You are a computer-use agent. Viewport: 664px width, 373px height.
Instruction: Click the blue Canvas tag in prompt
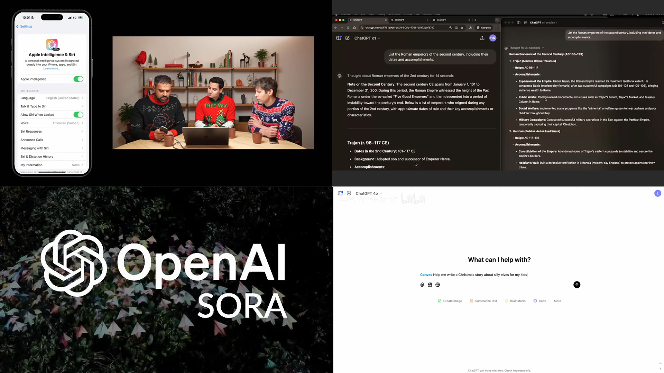pyautogui.click(x=426, y=275)
